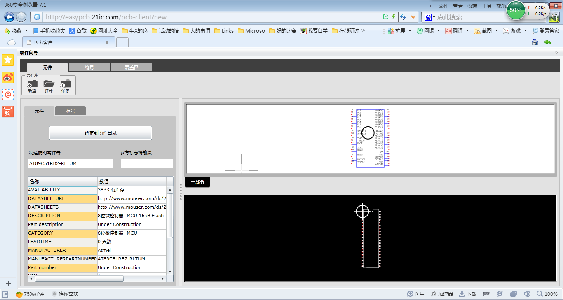Expand the address bar orange dropdown arrow
The height and width of the screenshot is (300, 563).
point(413,17)
